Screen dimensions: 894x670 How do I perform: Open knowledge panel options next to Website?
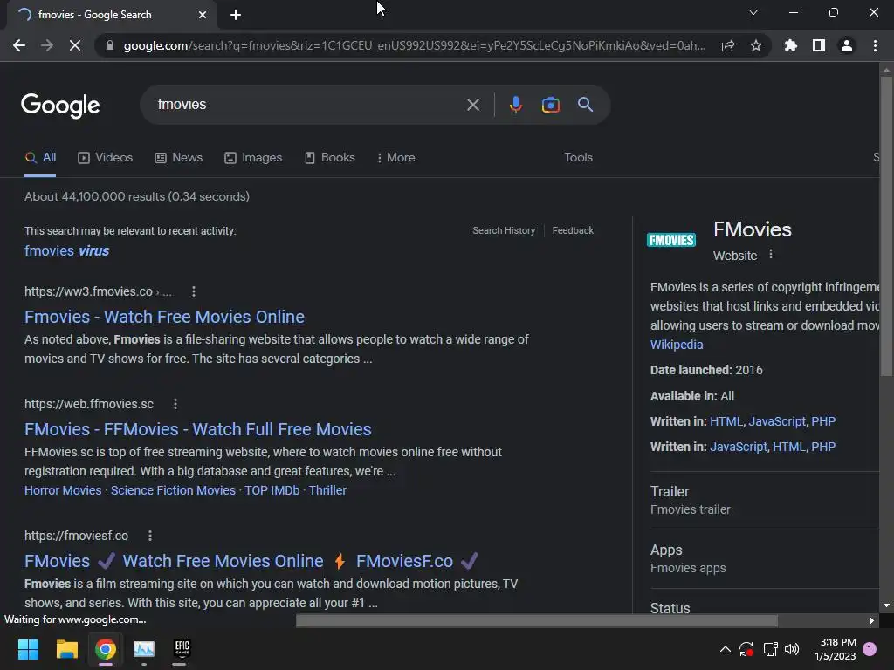point(771,254)
